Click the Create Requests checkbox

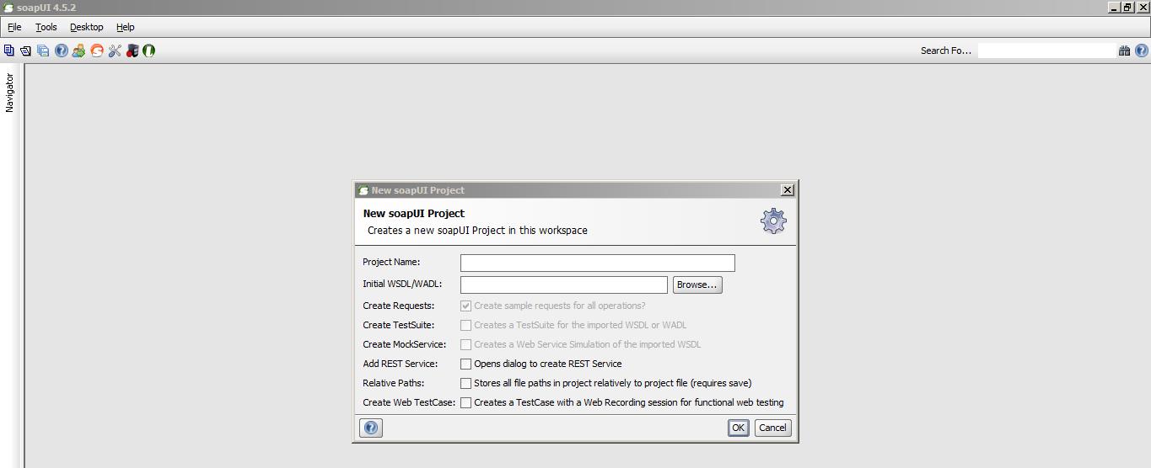[465, 306]
